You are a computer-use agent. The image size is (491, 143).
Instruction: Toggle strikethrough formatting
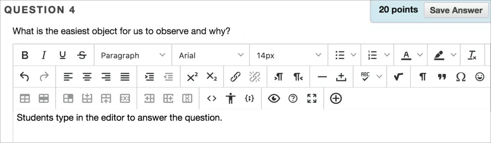coord(82,55)
